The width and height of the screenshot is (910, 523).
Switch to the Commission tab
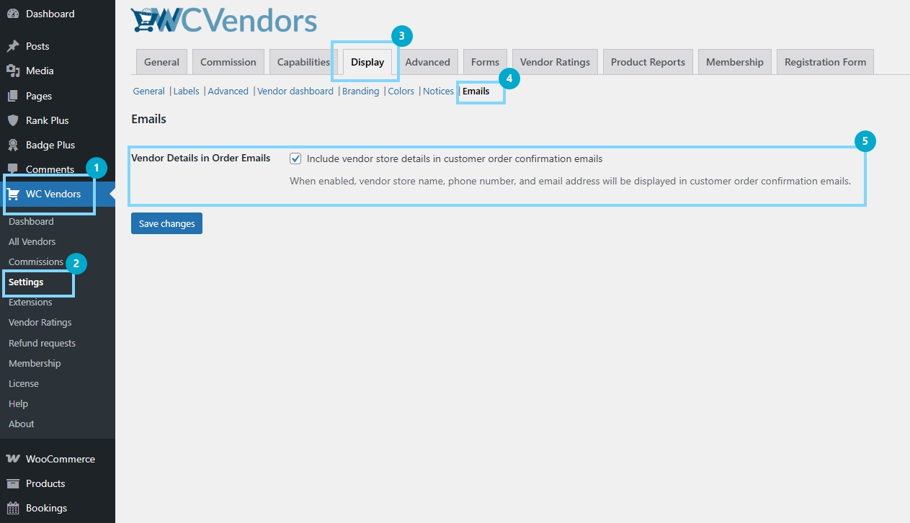(228, 62)
